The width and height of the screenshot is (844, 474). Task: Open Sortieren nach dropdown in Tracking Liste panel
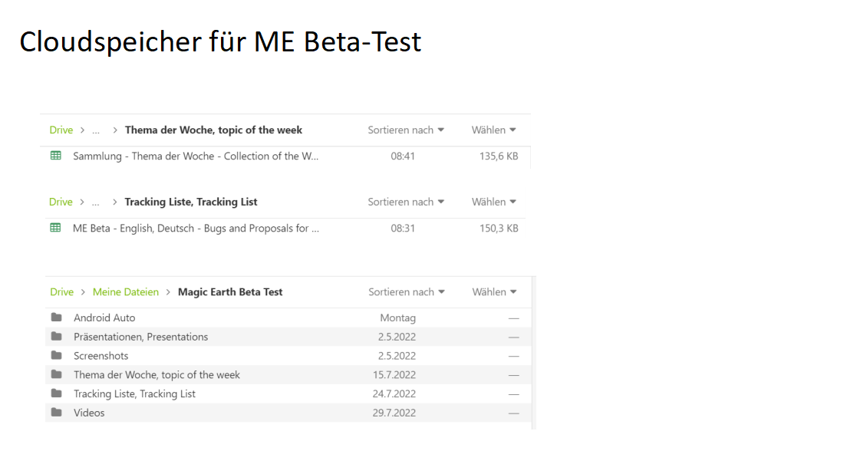[x=405, y=202]
